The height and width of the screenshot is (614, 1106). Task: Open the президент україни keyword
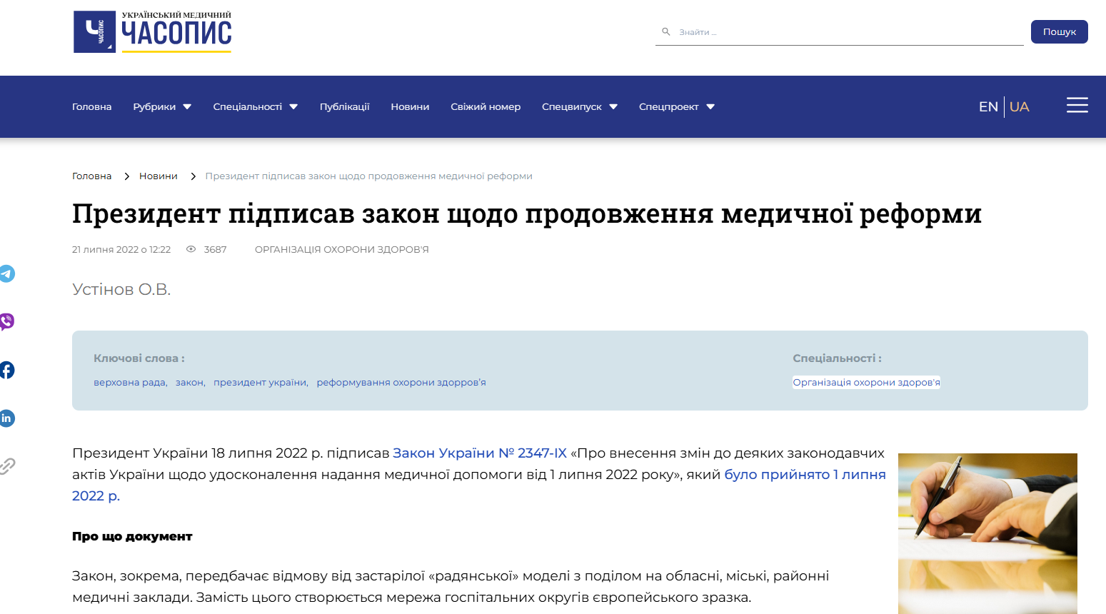(x=260, y=383)
